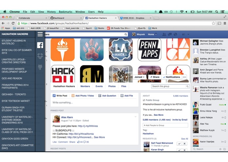
Task: Open the privacy shortcuts lock icon
Action: click(183, 34)
